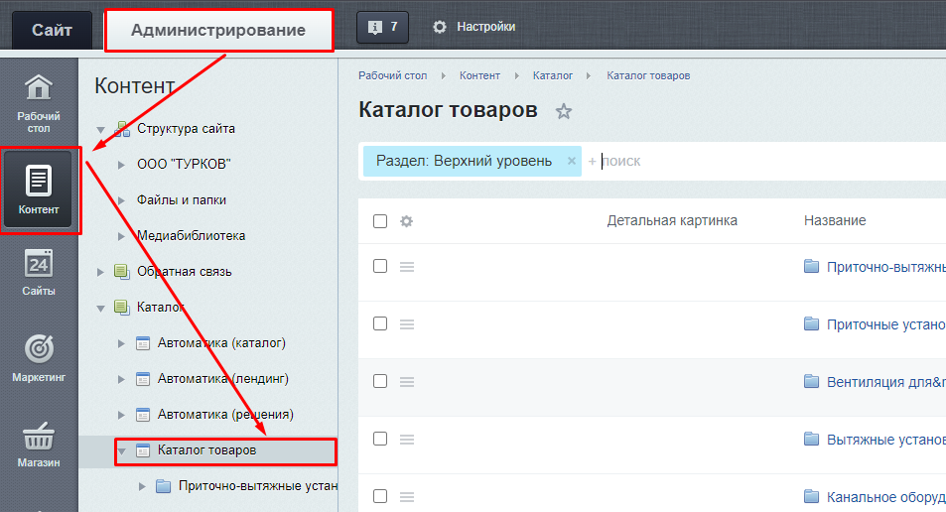Switch to the Администрирование tab
Screen dimensions: 946x512
(x=218, y=30)
